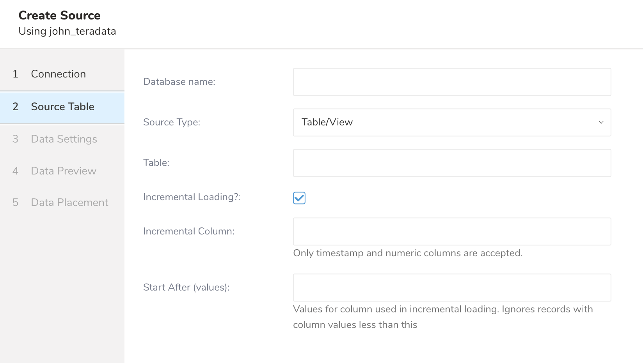
Task: Click the Create Source heading
Action: point(60,16)
